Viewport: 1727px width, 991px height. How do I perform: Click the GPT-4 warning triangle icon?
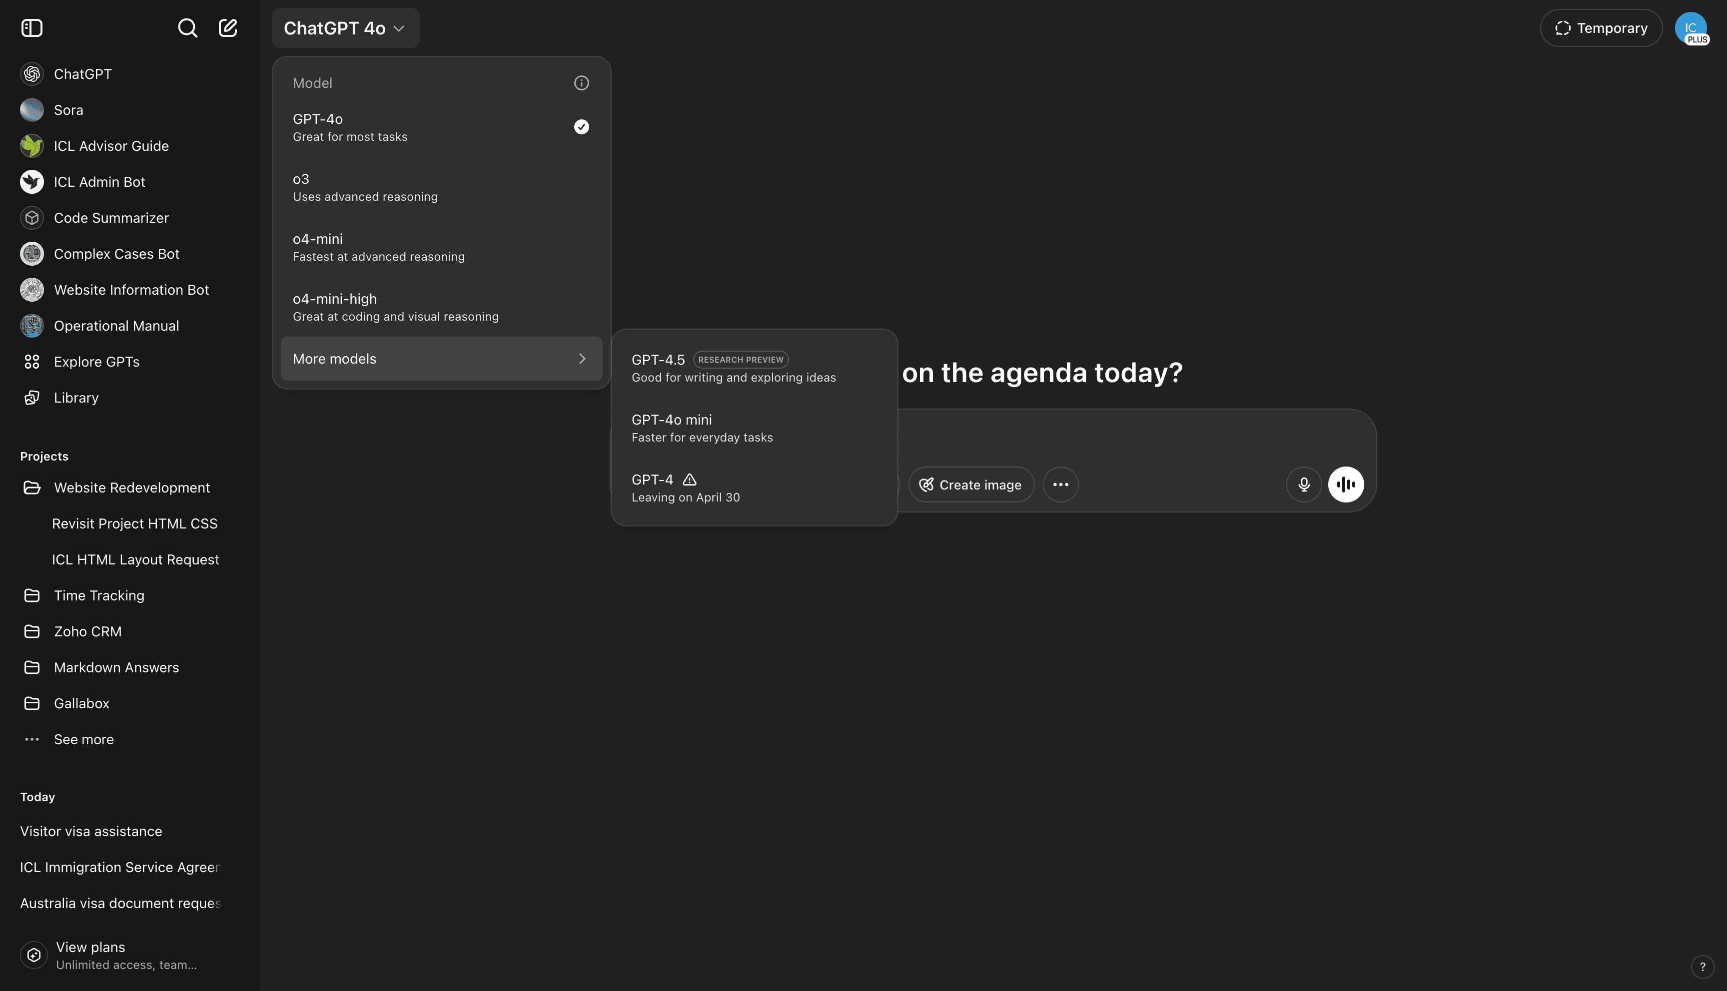coord(689,480)
